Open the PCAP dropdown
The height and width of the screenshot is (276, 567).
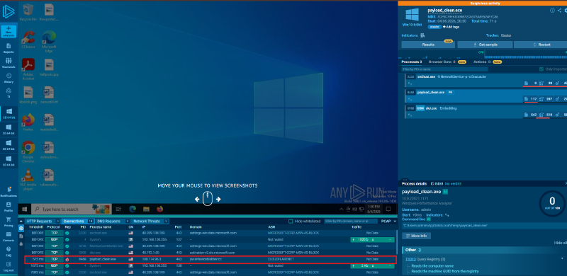388,221
